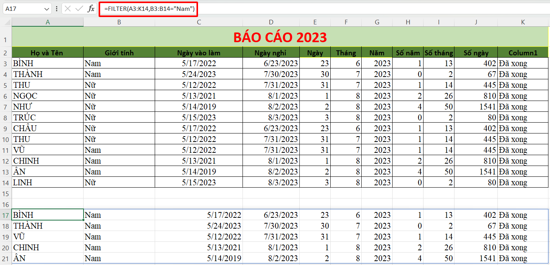550x265 pixels.
Task: Click the "Số ngày" header cell
Action: click(476, 53)
